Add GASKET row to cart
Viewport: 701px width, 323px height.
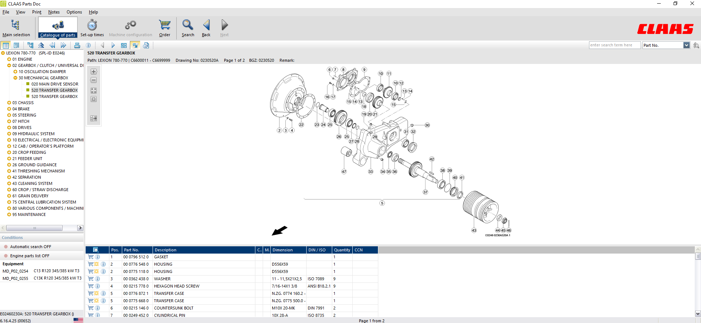coord(91,257)
